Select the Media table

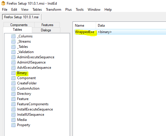tap(22, 120)
